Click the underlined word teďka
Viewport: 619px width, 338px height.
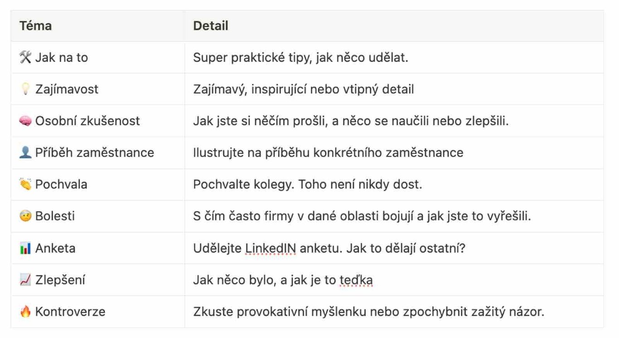pos(356,280)
